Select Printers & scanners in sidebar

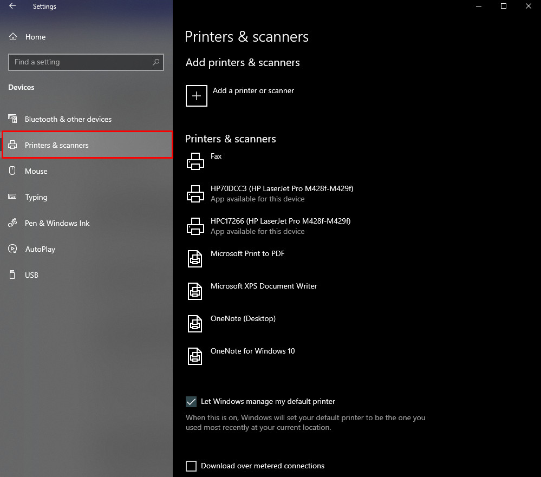(x=87, y=145)
